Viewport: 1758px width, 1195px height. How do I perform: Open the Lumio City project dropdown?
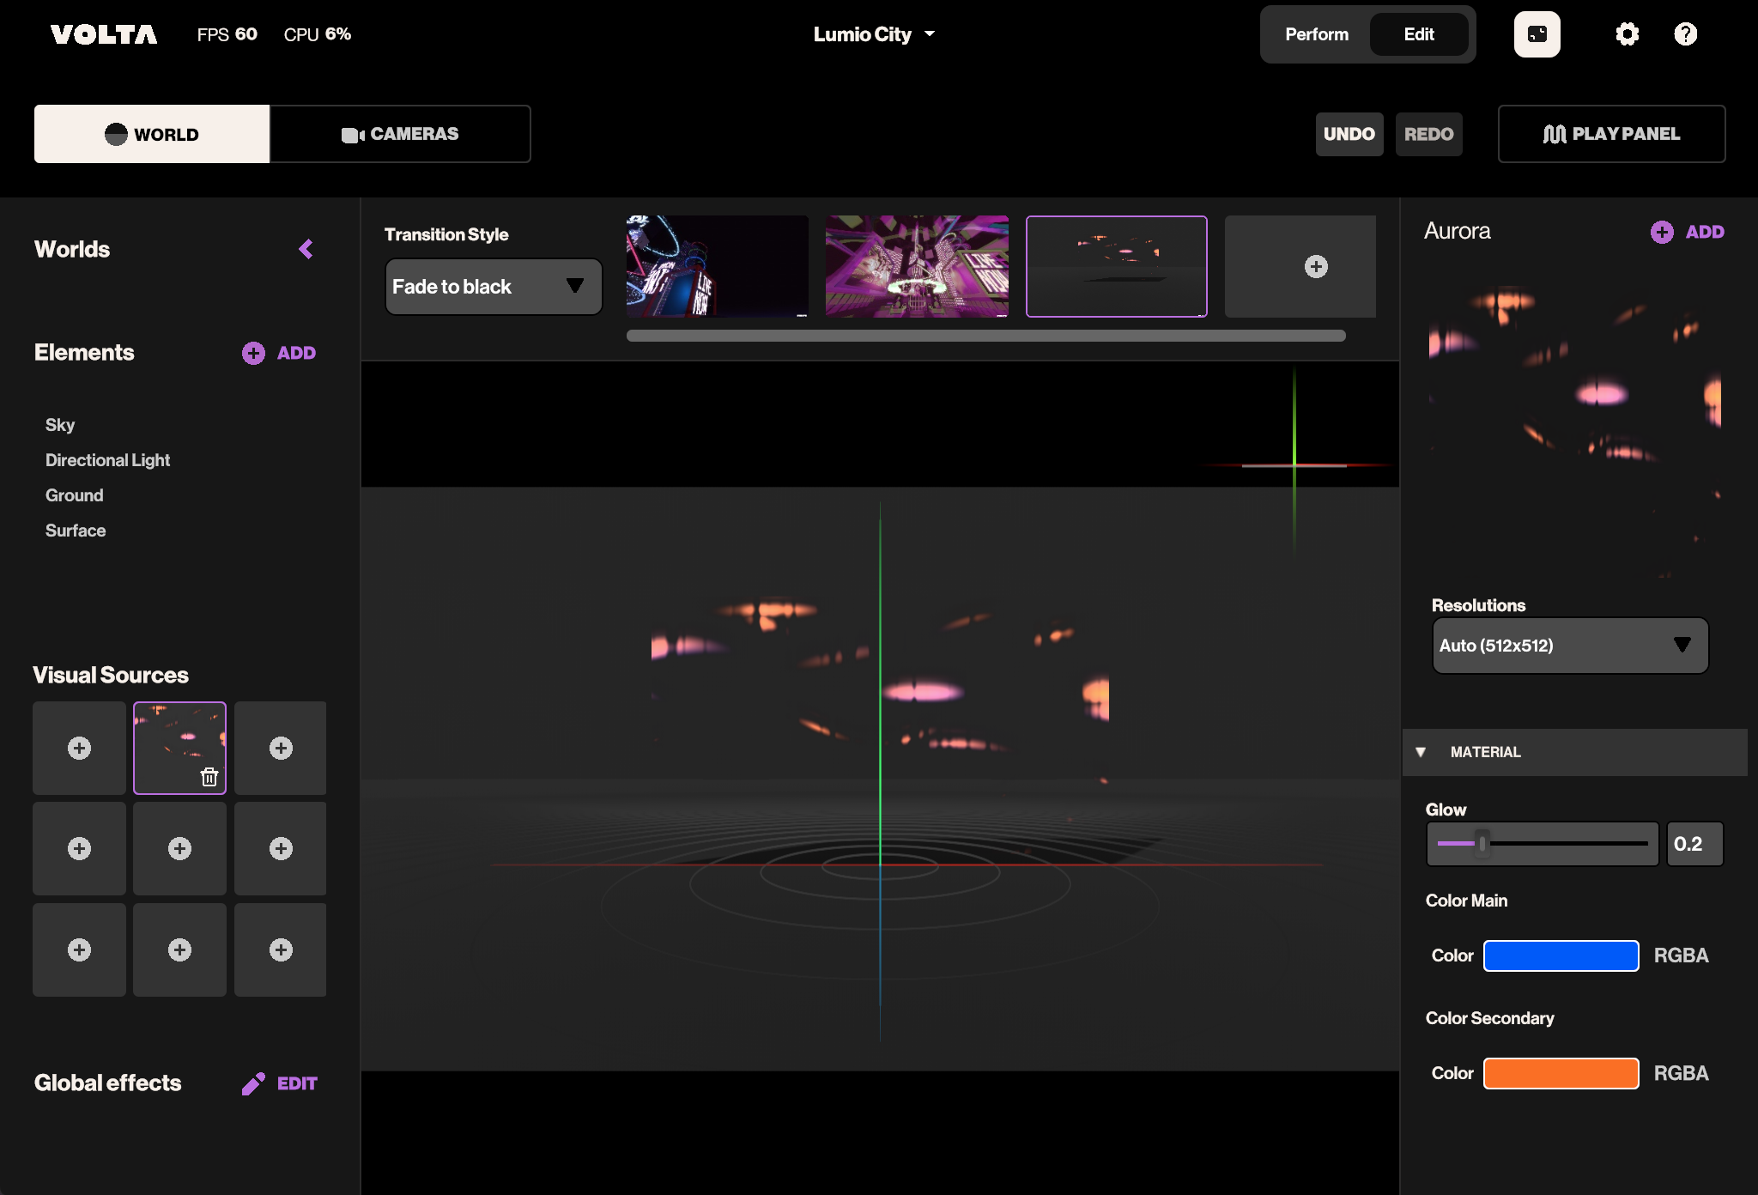(874, 34)
